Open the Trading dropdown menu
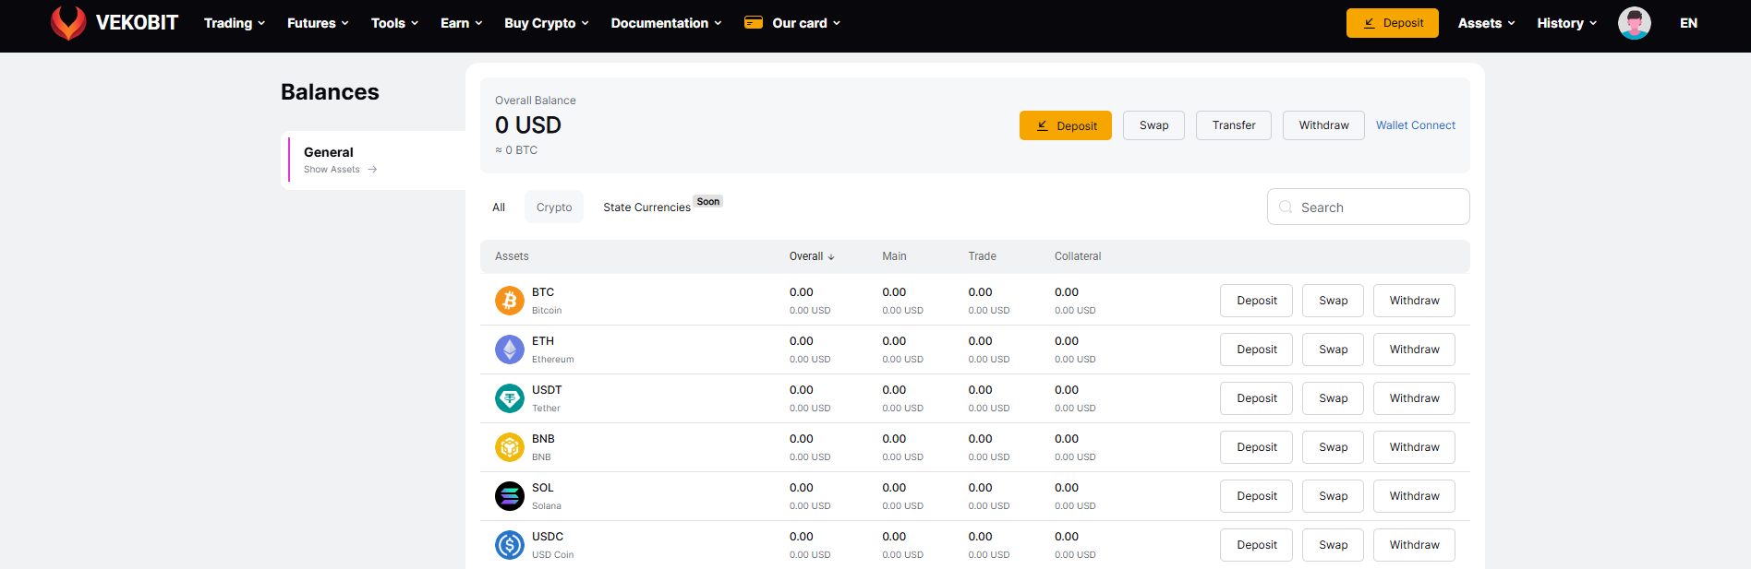Viewport: 1751px width, 569px height. tap(235, 23)
